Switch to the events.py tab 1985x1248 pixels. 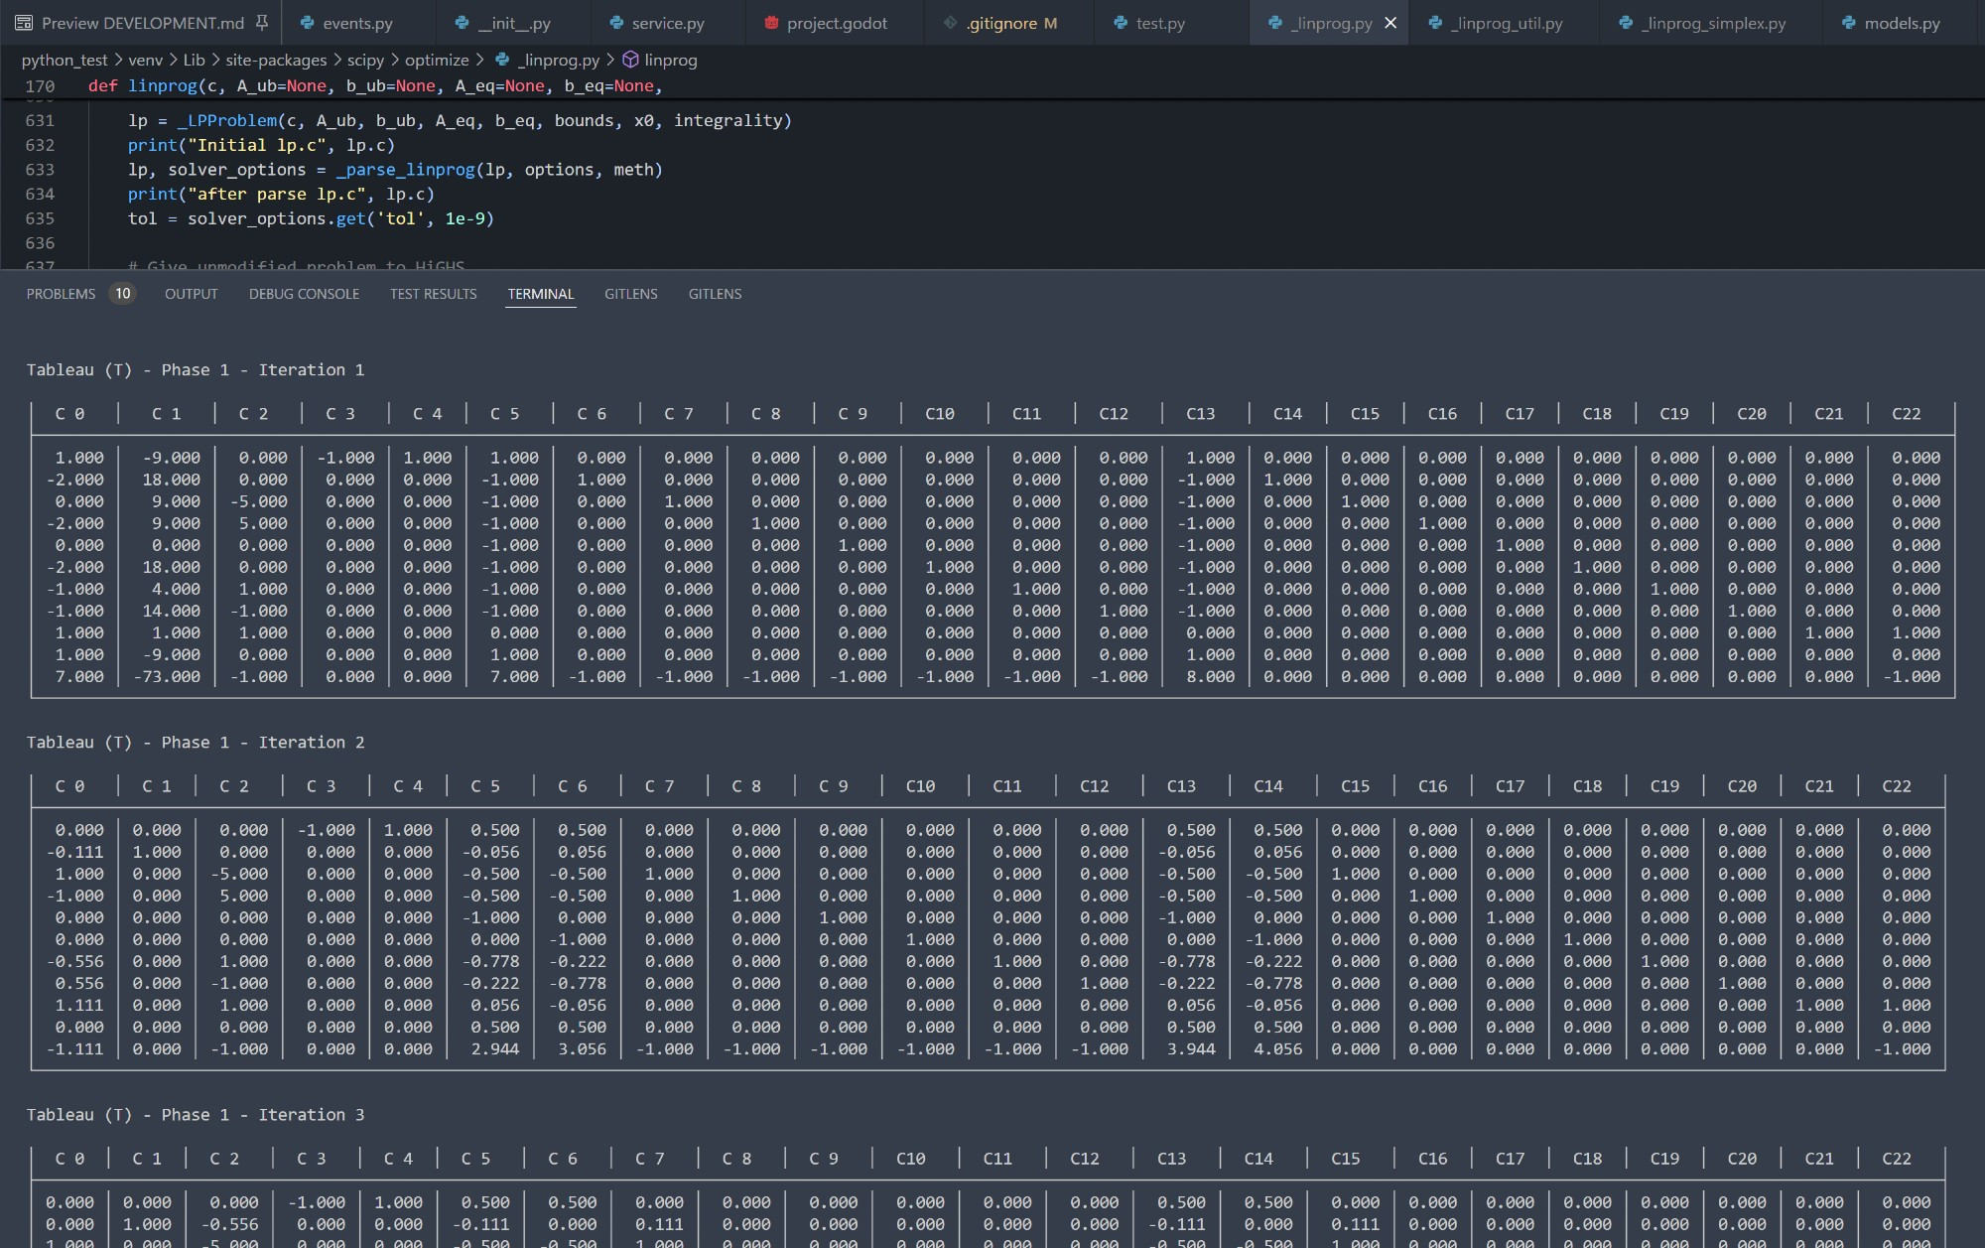(x=357, y=23)
